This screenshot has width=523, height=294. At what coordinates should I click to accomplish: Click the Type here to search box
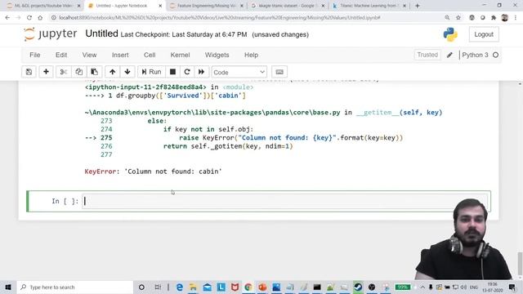pos(75,287)
